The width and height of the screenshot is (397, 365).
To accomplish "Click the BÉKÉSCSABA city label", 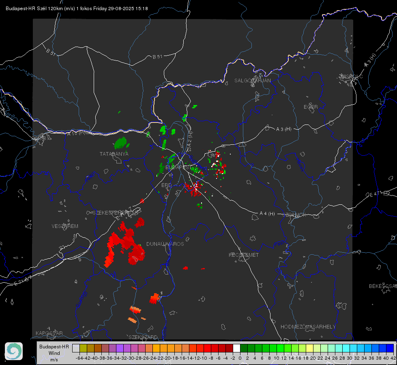I will click(383, 286).
